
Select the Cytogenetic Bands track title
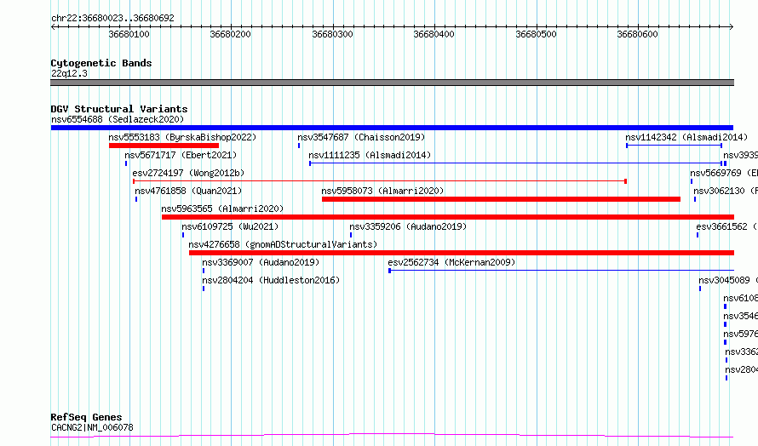(101, 63)
